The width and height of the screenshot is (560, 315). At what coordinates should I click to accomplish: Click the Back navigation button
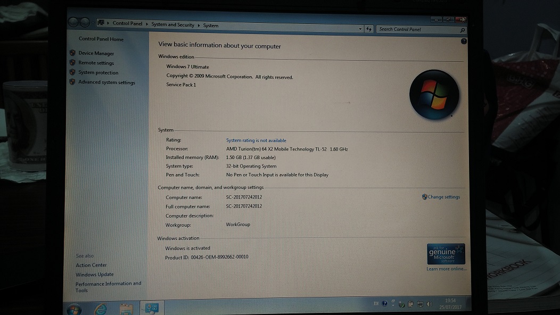73,22
